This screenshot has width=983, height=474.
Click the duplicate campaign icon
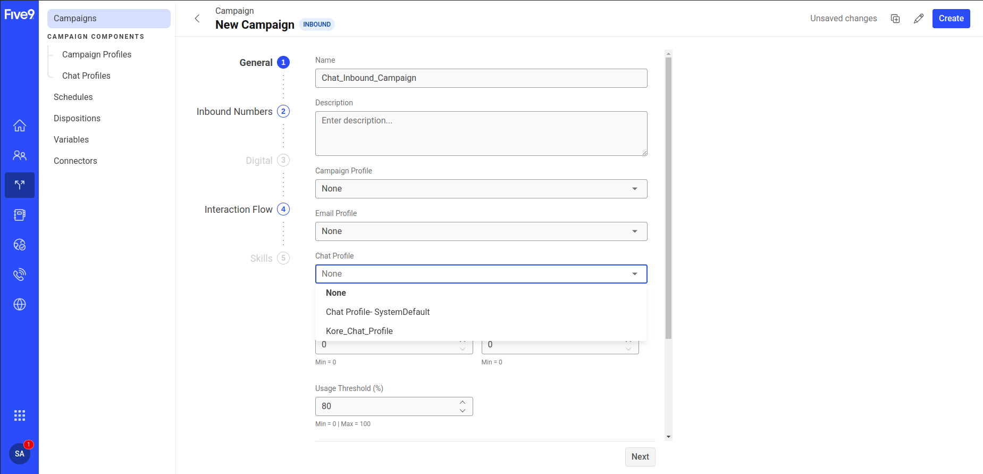tap(895, 19)
